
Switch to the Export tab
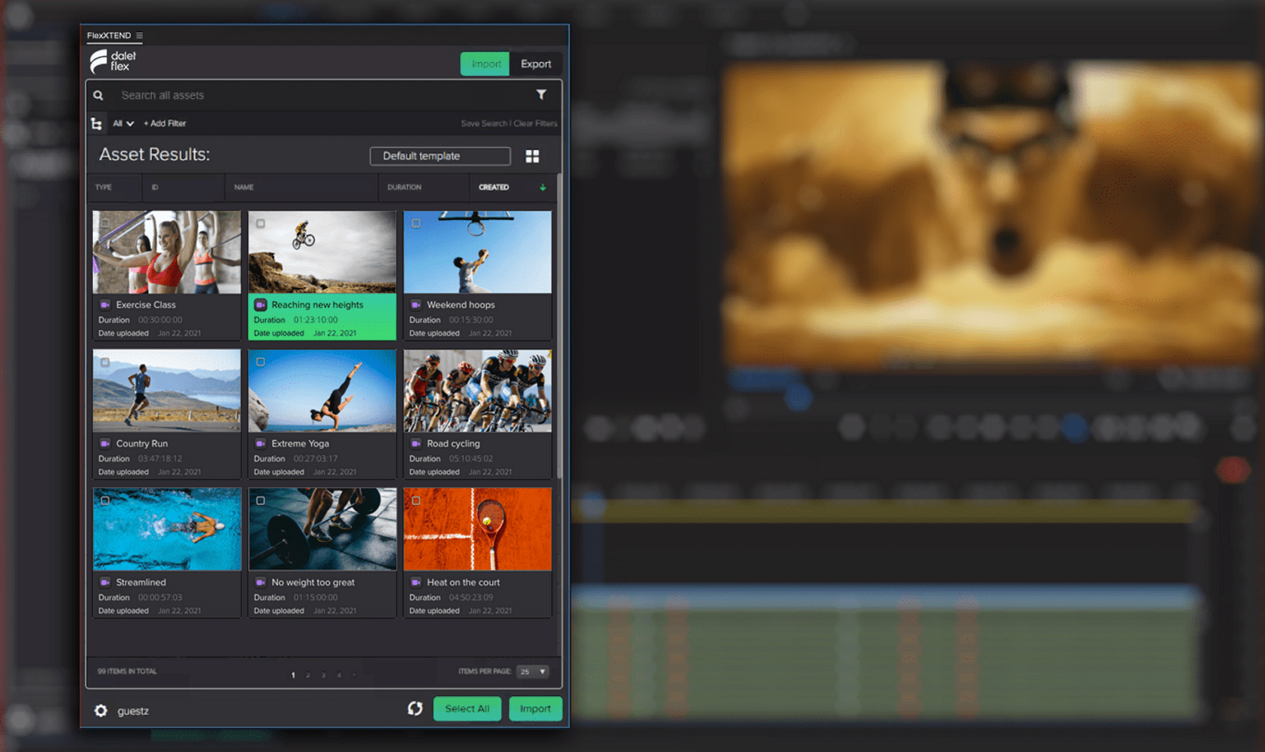[x=536, y=64]
